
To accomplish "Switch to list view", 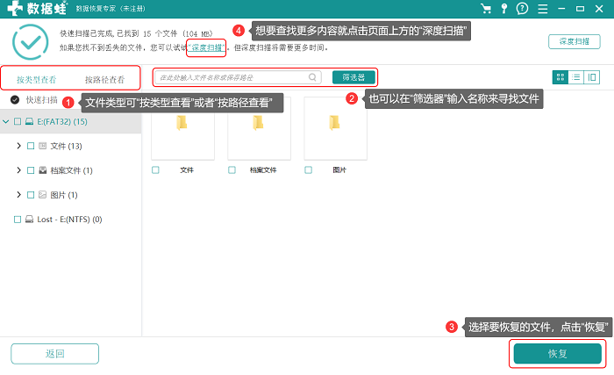I will [x=576, y=77].
